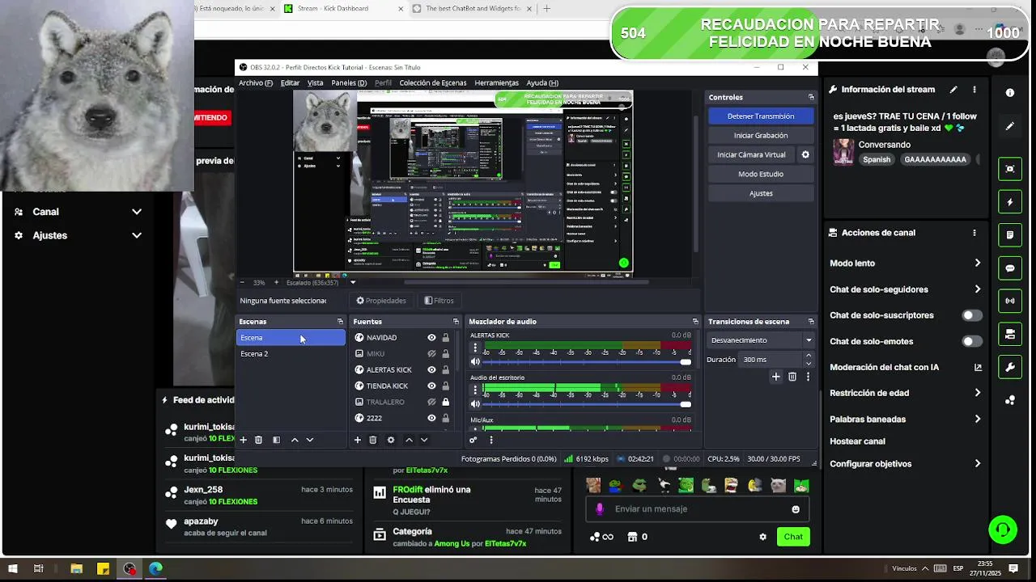Screen dimensions: 1036x582
Task: Show the MIKU source eye icon
Action: tap(431, 354)
